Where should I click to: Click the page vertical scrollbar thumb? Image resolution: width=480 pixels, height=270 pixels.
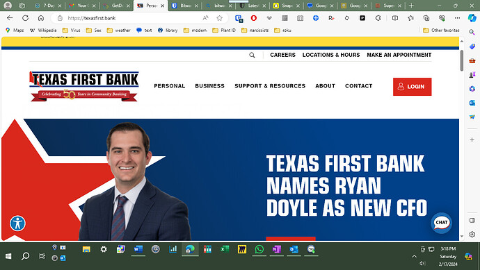point(462,60)
